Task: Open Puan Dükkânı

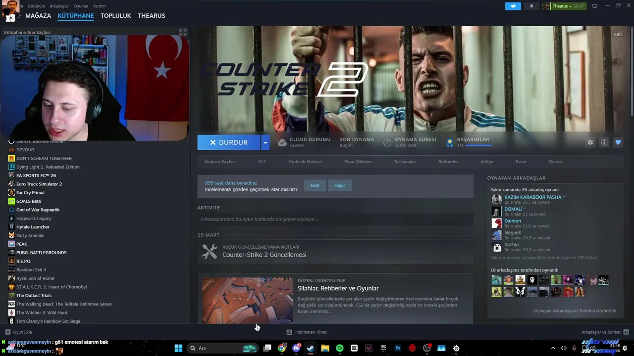Action: (x=358, y=162)
